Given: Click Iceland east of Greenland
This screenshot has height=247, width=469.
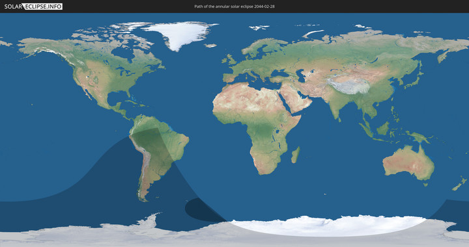Looking at the screenshot, I should point(210,45).
